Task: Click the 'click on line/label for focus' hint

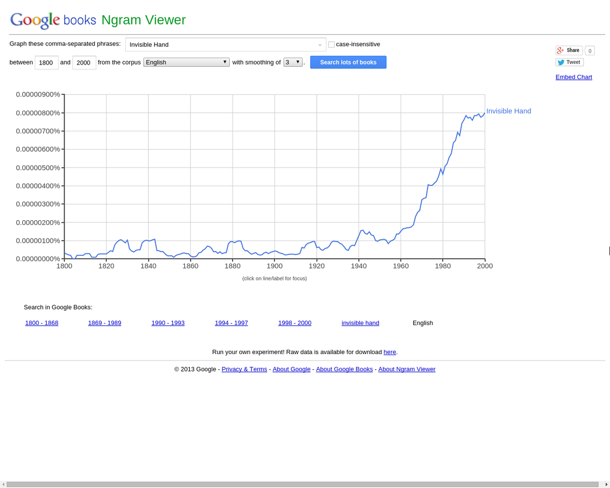Action: pos(274,279)
